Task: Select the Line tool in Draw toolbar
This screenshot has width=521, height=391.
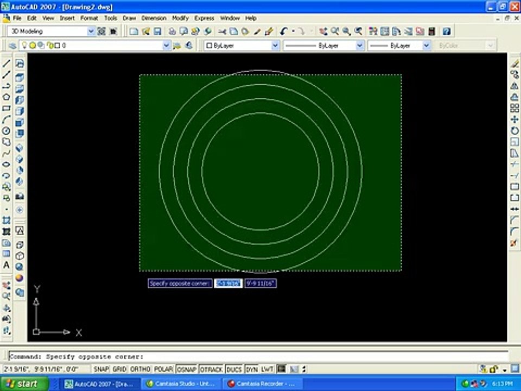Action: (x=7, y=64)
